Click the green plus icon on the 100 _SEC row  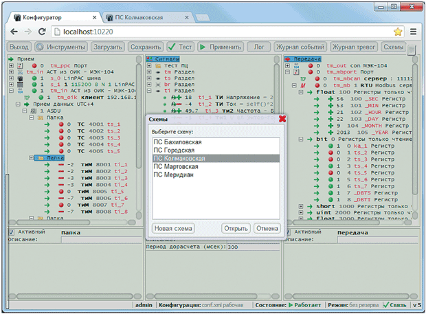point(330,99)
